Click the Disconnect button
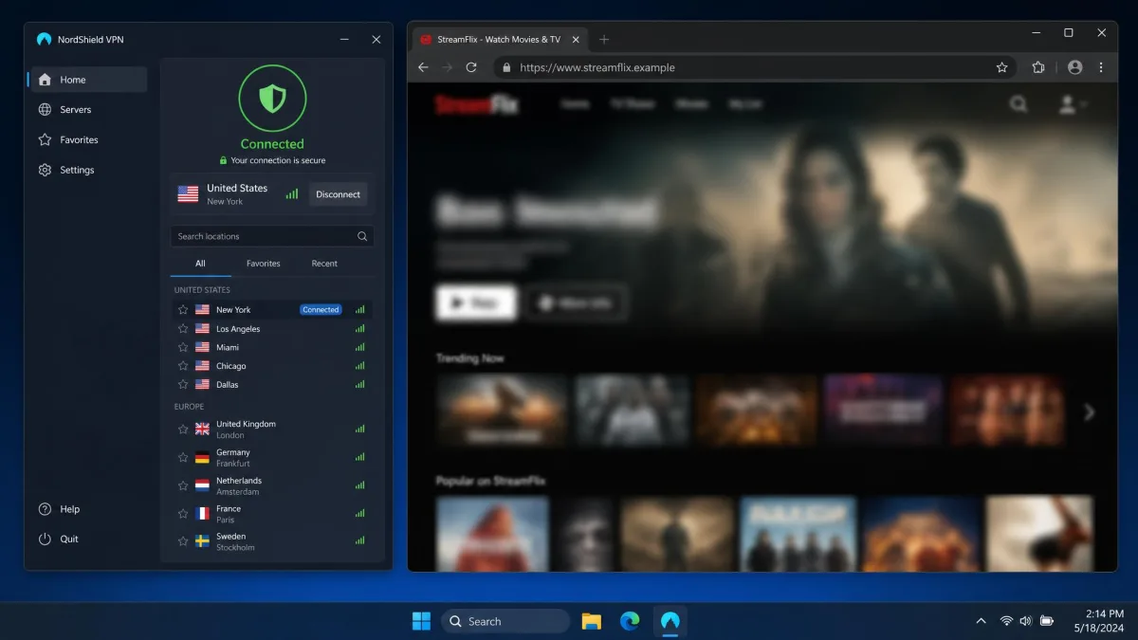 [x=338, y=194]
